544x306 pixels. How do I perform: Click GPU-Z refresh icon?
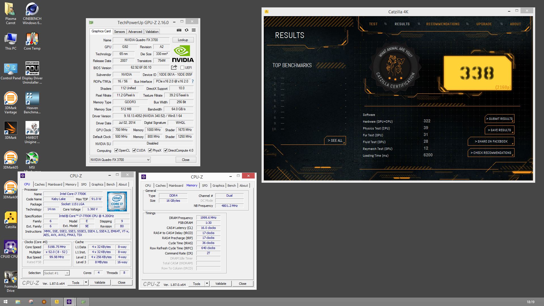(186, 30)
